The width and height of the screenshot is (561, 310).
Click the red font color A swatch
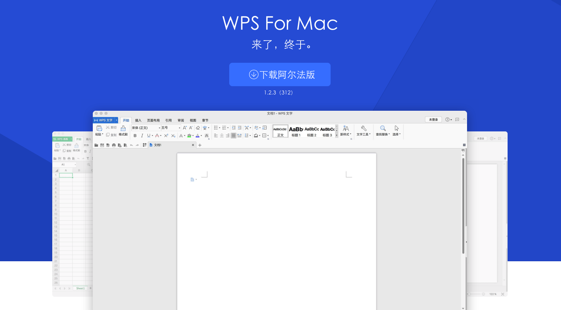point(157,136)
